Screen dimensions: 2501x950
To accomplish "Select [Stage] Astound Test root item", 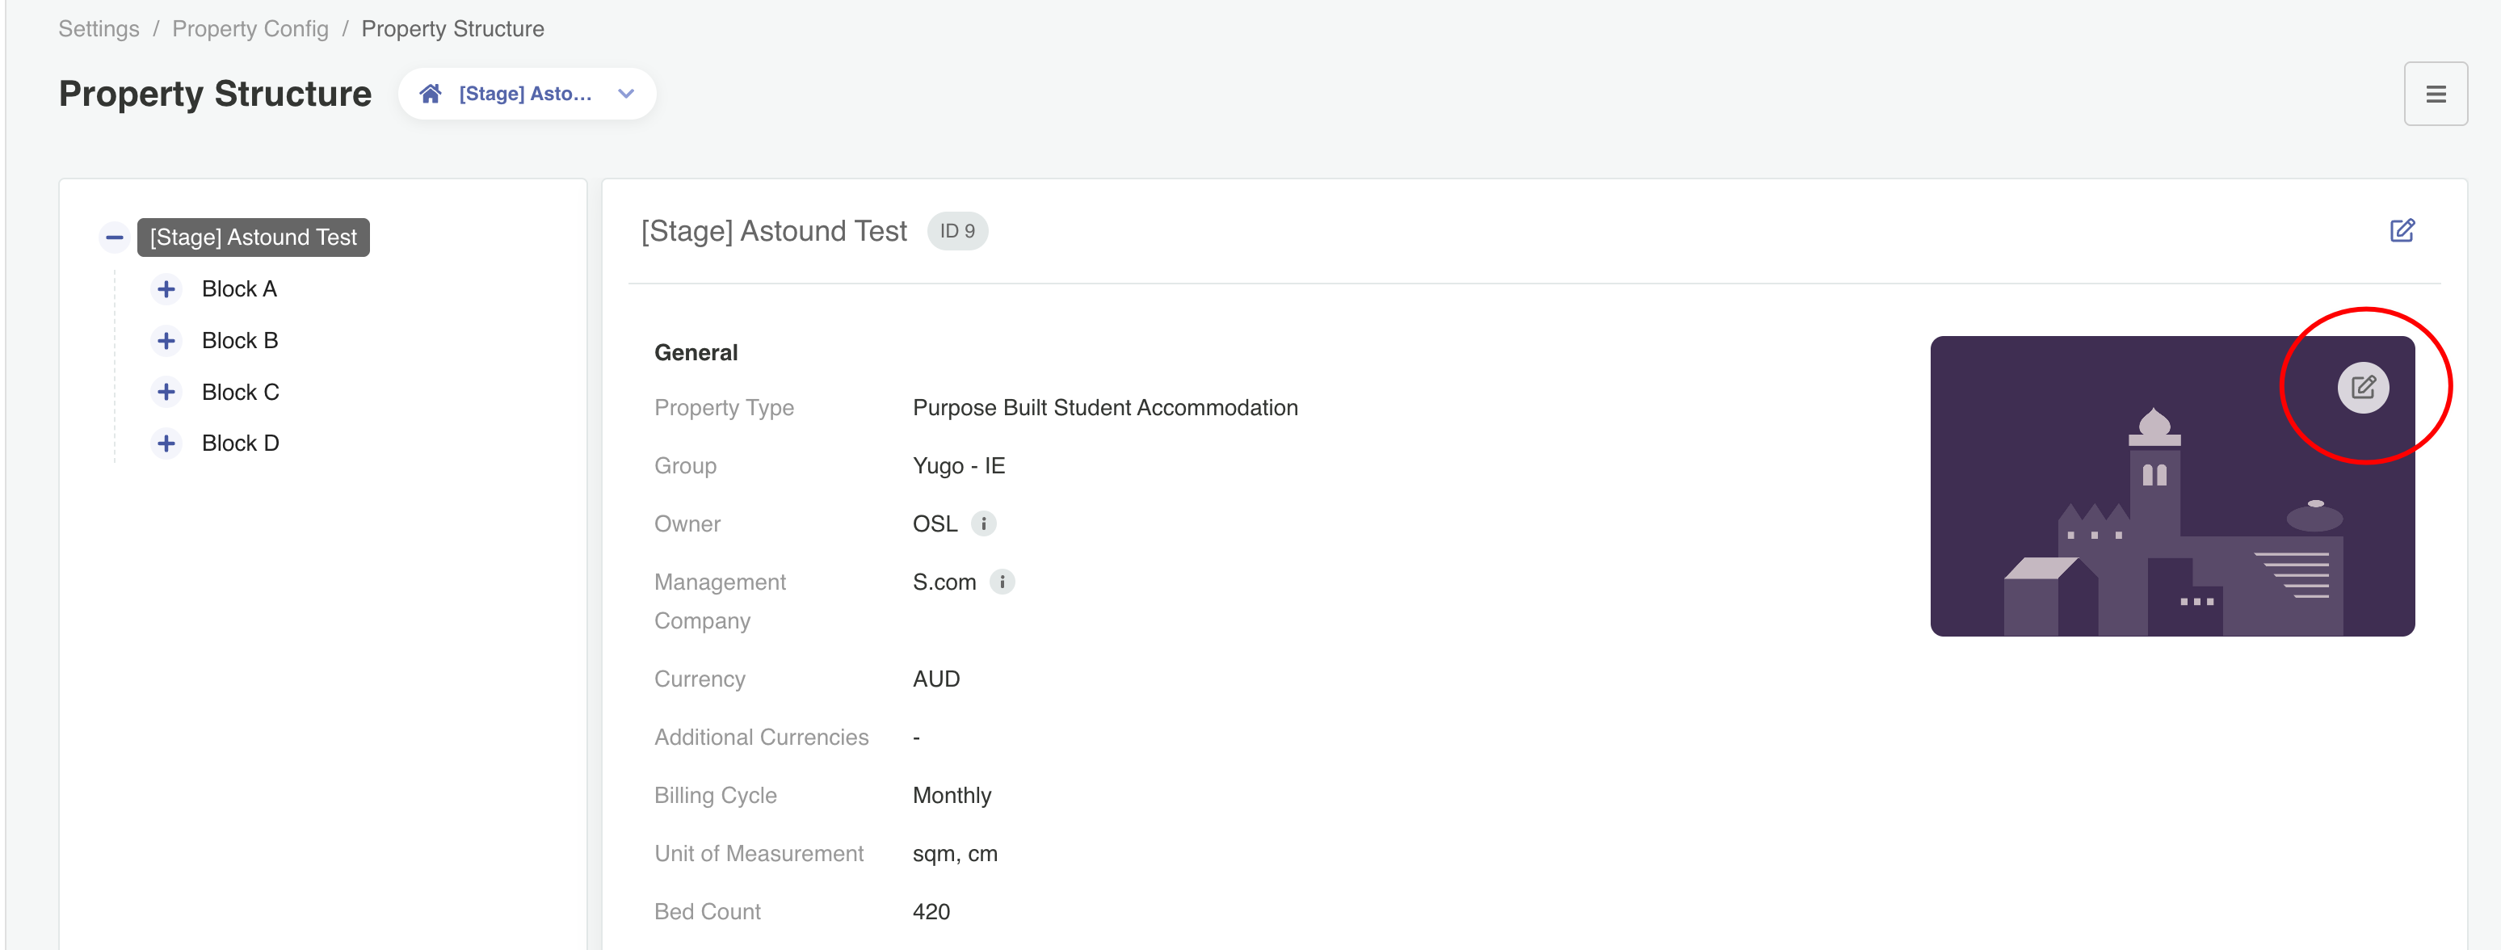I will [254, 237].
